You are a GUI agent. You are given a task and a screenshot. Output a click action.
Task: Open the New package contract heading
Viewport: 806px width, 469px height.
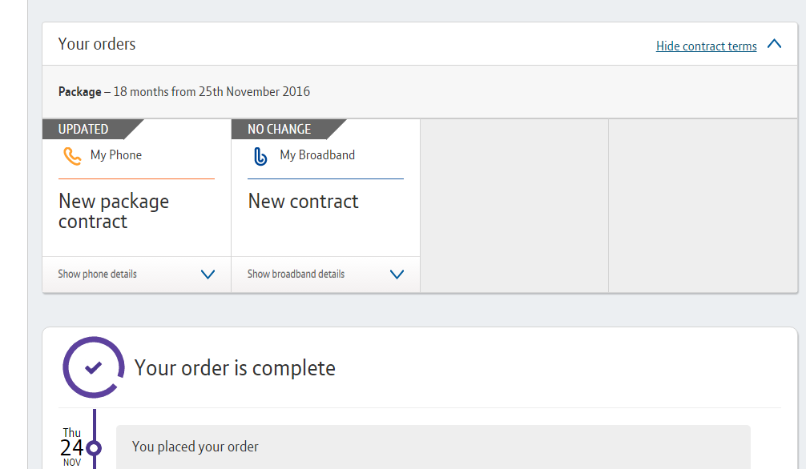click(x=114, y=211)
